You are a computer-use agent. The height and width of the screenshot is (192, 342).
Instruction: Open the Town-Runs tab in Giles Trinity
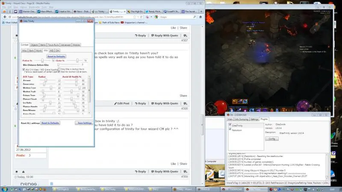click(53, 45)
